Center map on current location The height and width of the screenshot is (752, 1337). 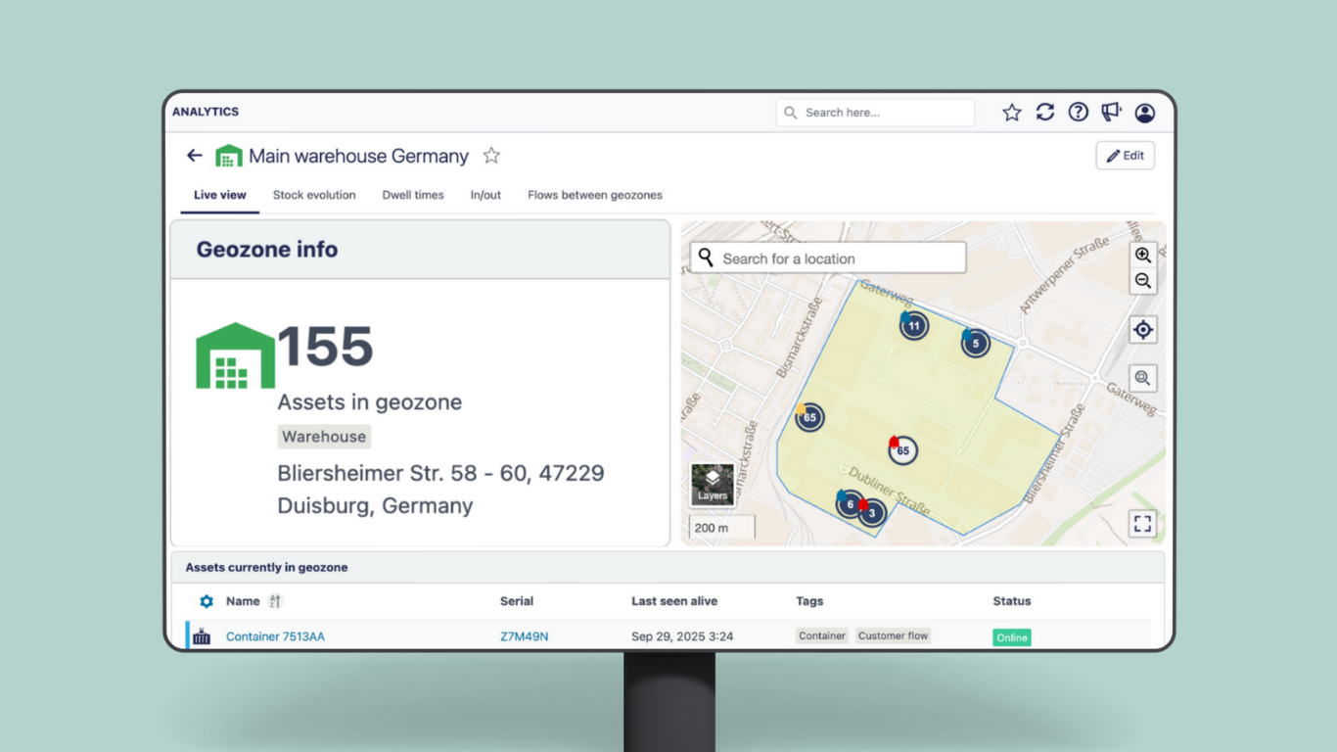(1142, 330)
